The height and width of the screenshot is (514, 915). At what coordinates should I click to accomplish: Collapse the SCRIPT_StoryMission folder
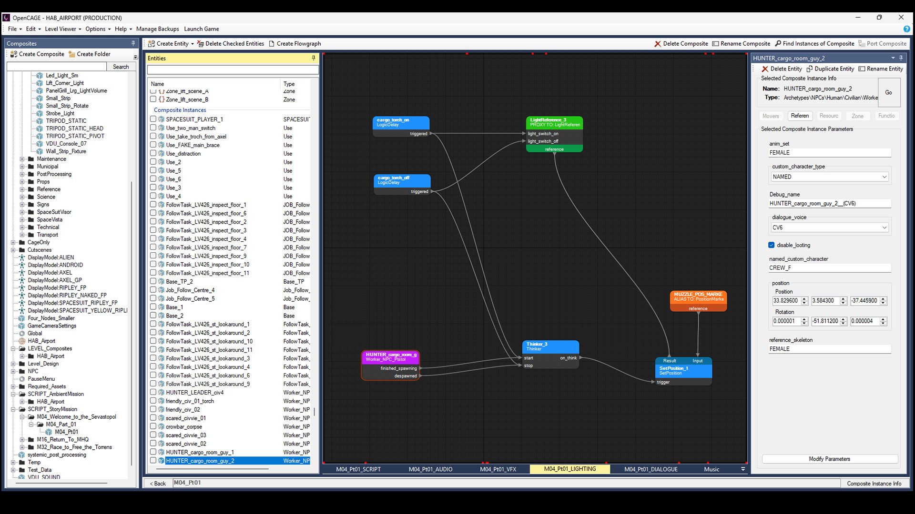13,409
